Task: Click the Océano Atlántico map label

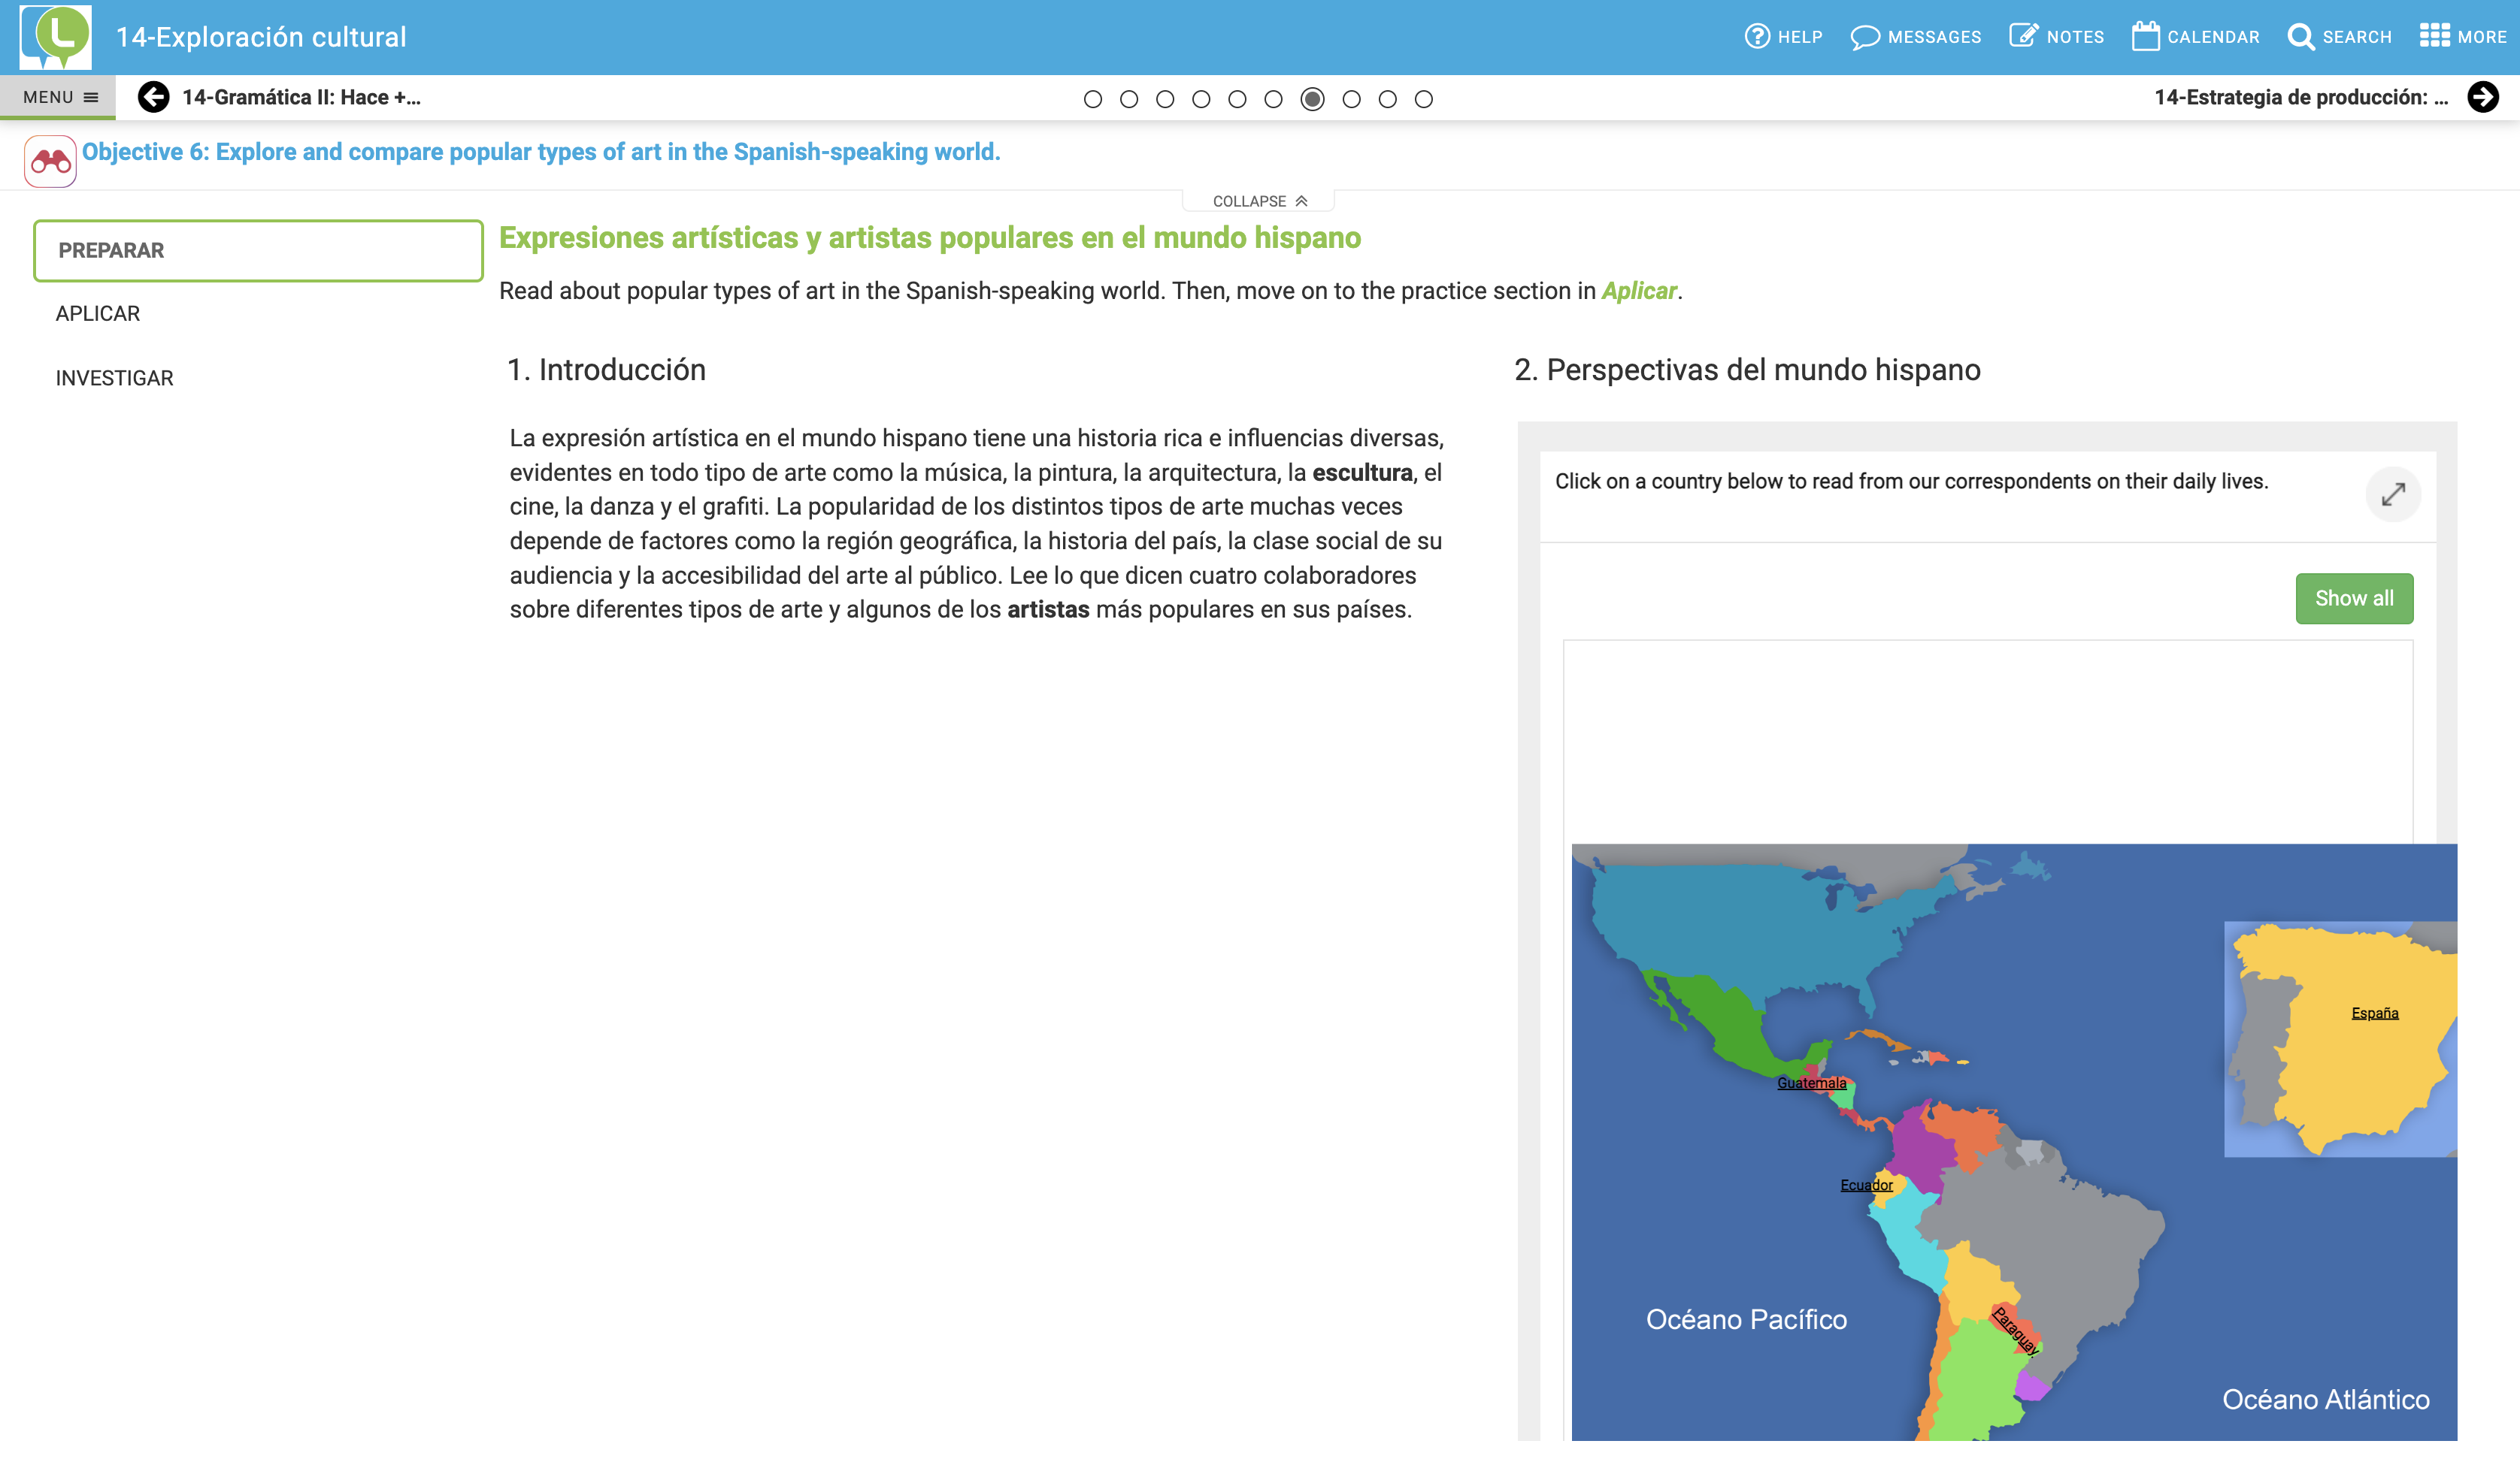Action: click(2325, 1399)
